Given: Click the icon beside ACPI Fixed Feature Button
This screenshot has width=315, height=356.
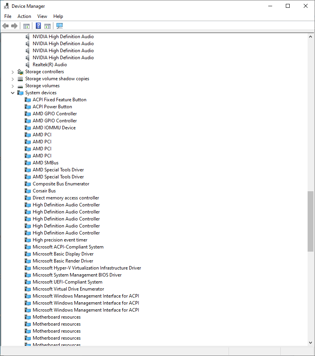Looking at the screenshot, I should click(28, 100).
